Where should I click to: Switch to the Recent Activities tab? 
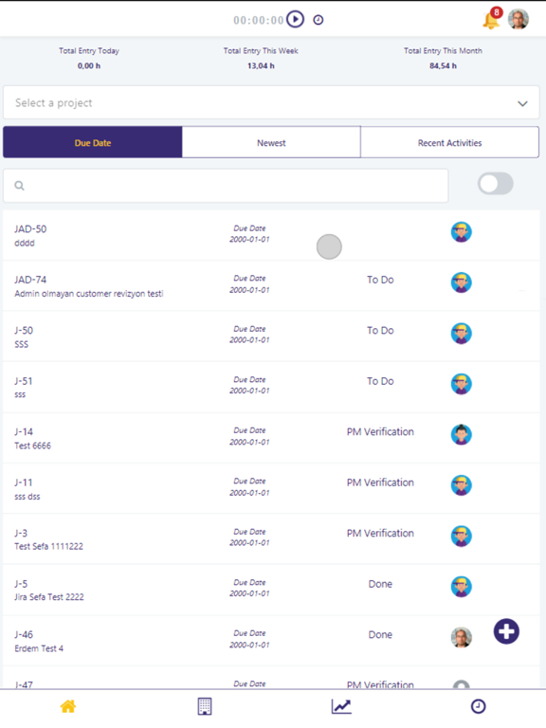pyautogui.click(x=449, y=142)
